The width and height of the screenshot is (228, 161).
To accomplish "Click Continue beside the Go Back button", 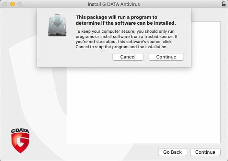I will (205, 152).
